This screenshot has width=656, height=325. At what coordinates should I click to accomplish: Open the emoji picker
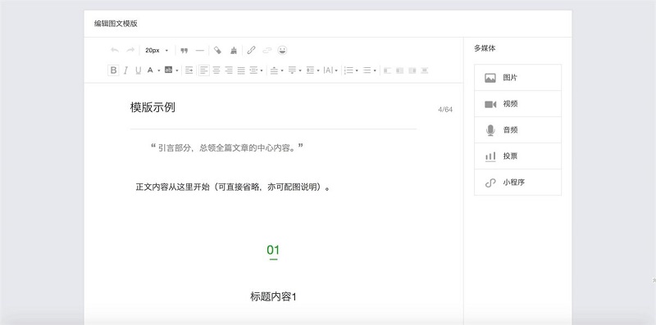[x=283, y=51]
